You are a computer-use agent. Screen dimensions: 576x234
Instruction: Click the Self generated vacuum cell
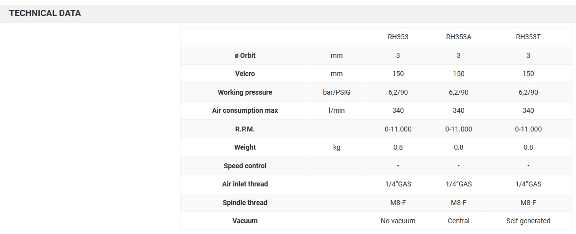pyautogui.click(x=528, y=221)
